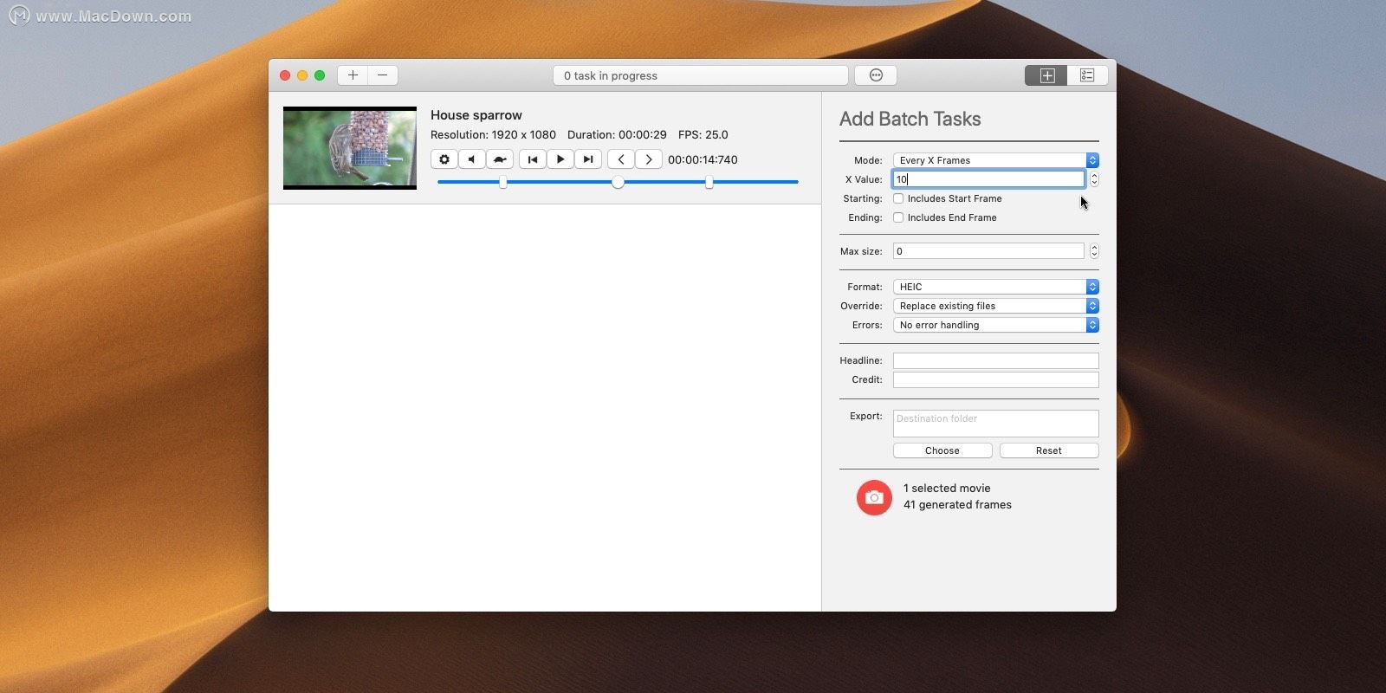Select the House sparrow video thumbnail
The image size is (1386, 693).
[350, 148]
